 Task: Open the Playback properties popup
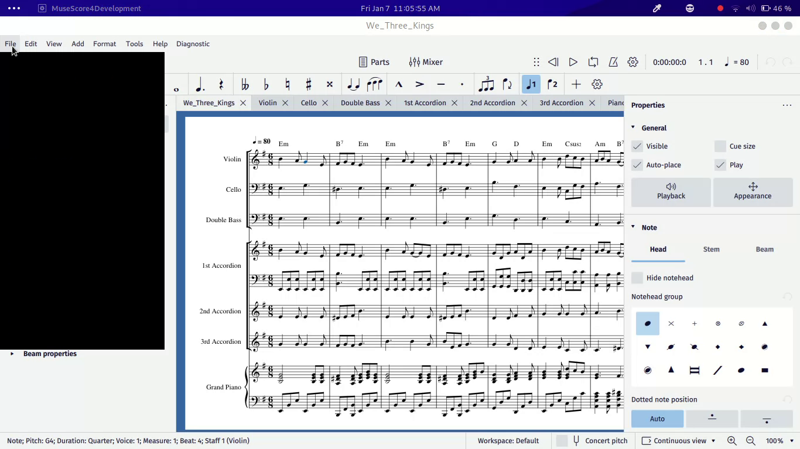(x=671, y=192)
